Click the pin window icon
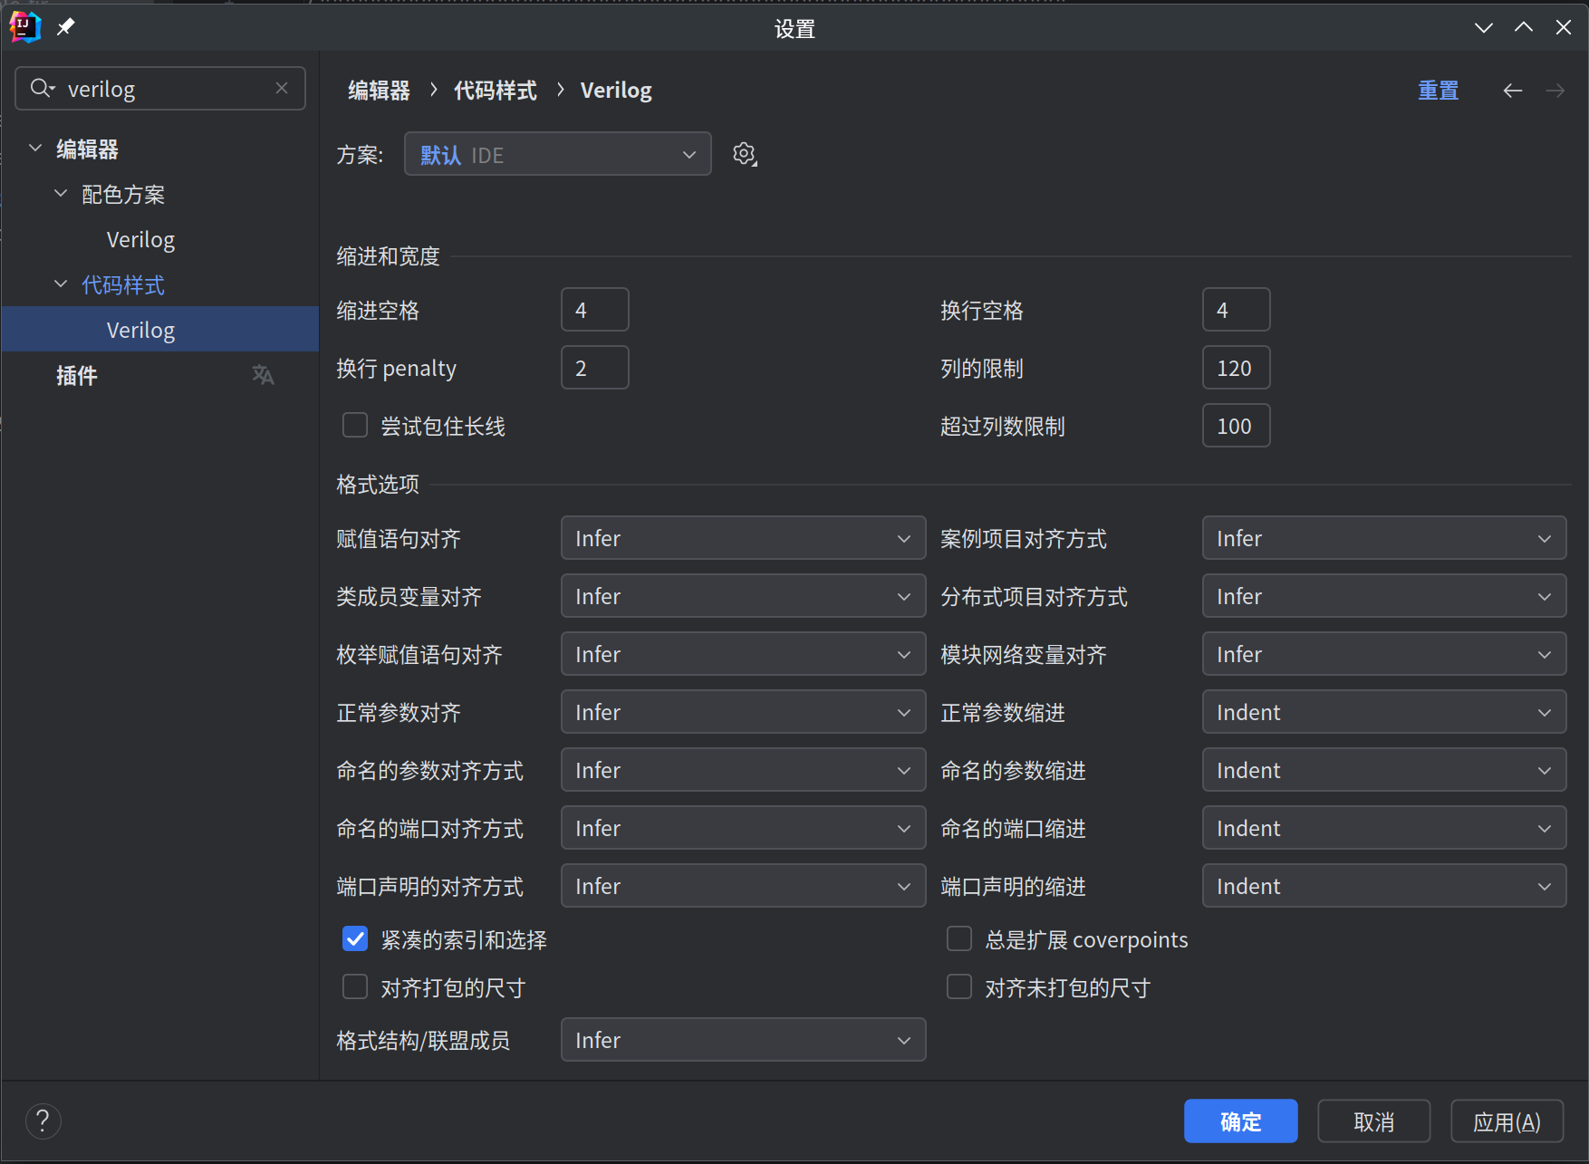Viewport: 1589px width, 1164px height. 66,27
